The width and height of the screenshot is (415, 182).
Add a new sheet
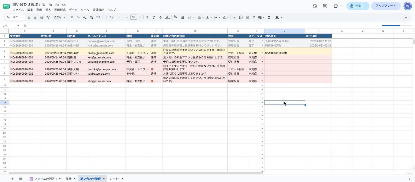tap(12, 179)
